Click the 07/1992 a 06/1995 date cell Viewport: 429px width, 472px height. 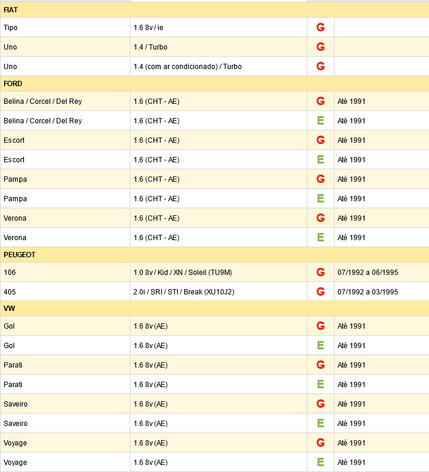[x=381, y=272]
